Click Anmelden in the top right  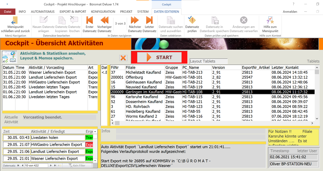pyautogui.click(x=290, y=12)
